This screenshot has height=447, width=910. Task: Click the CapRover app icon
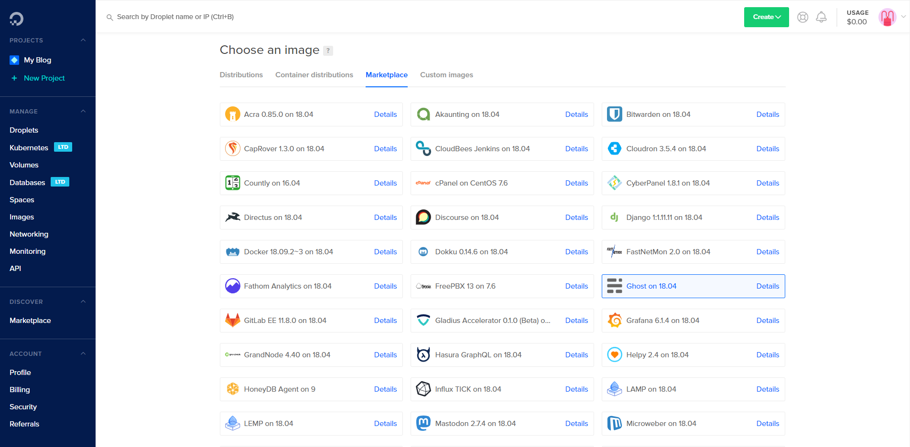(x=233, y=149)
